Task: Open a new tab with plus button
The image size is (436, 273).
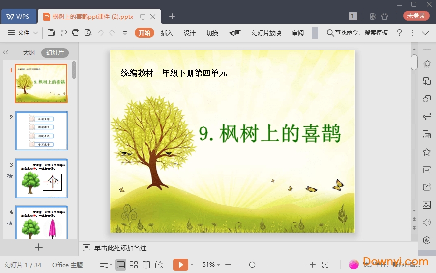Action: click(172, 16)
